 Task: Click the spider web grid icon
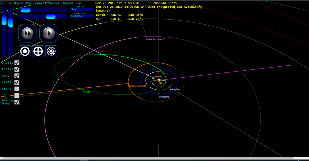pyautogui.click(x=51, y=51)
